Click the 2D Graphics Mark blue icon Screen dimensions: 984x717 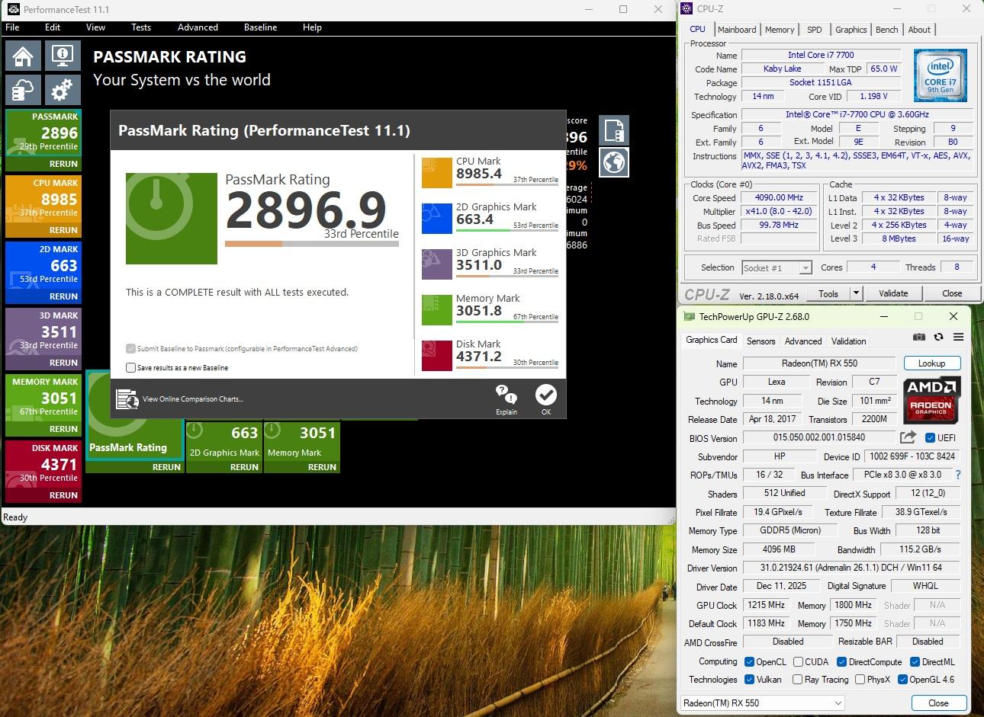click(437, 218)
